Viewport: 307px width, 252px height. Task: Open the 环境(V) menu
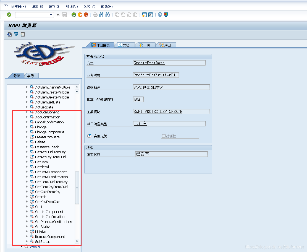[72, 7]
